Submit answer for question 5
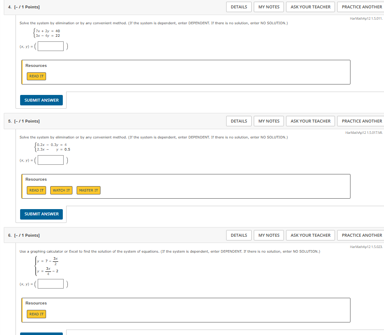The image size is (384, 335). [41, 214]
